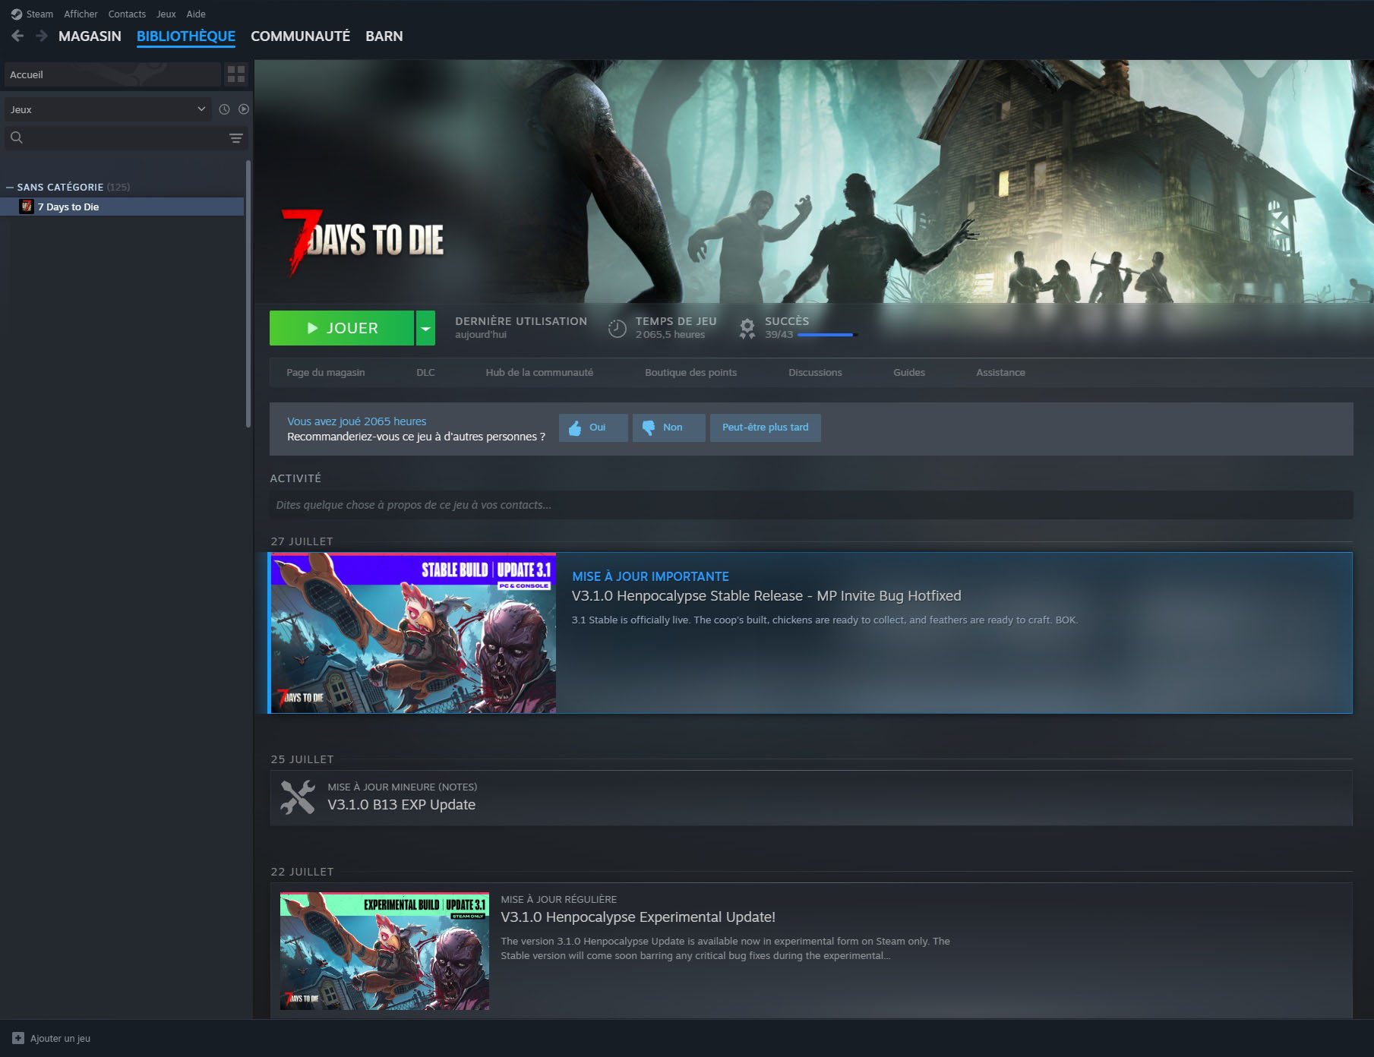Image resolution: width=1374 pixels, height=1057 pixels.
Task: Click the 25 juillet date header
Action: 302,759
